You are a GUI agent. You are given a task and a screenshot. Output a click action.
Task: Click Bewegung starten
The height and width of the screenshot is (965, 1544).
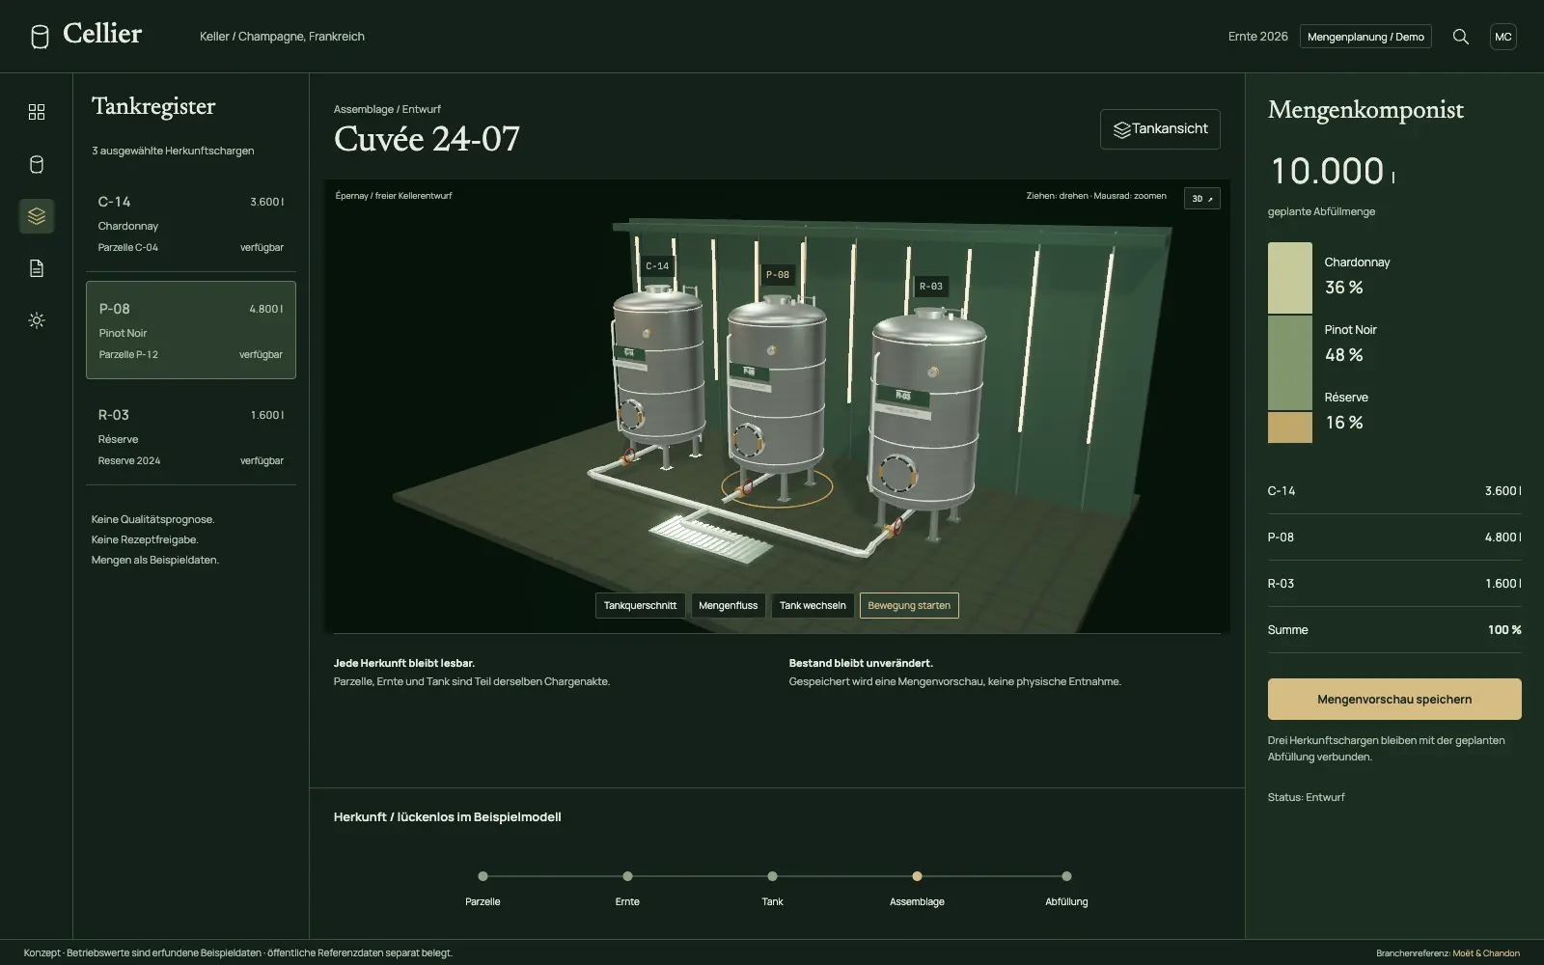(x=909, y=606)
